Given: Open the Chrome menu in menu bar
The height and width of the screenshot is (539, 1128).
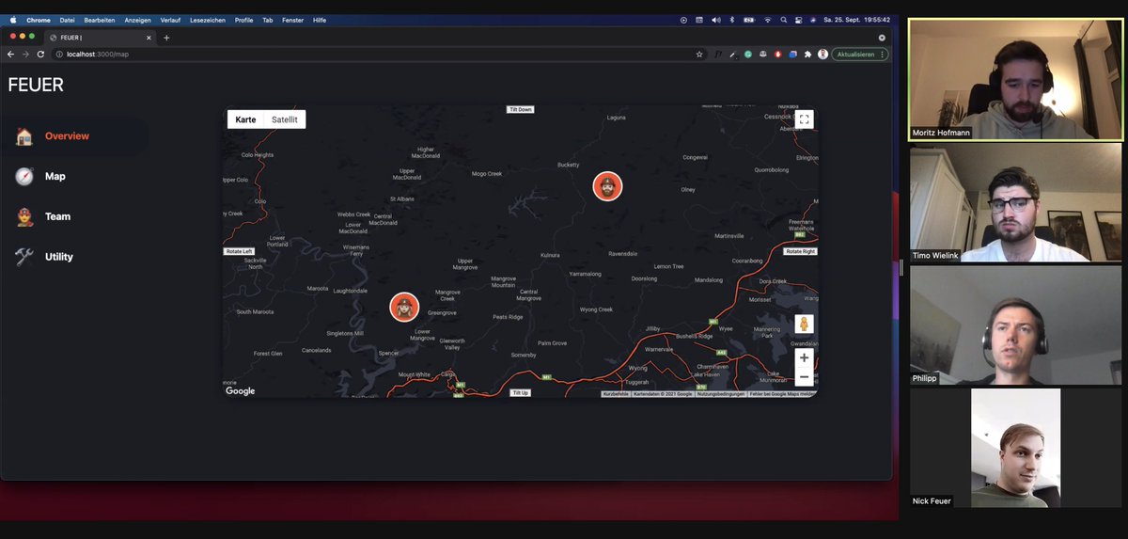Looking at the screenshot, I should pyautogui.click(x=39, y=20).
